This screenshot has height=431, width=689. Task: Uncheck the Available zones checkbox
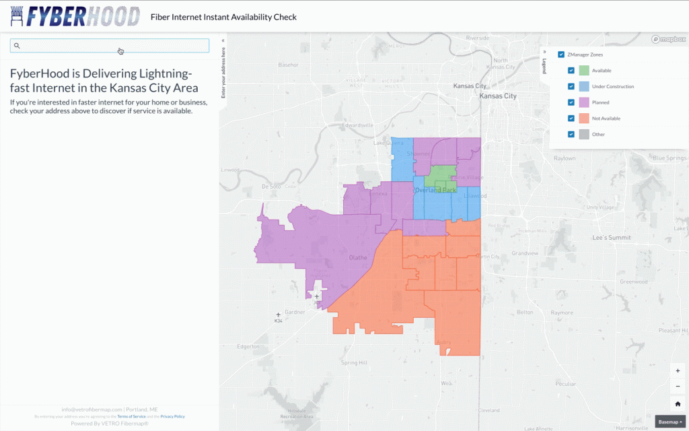tap(571, 70)
